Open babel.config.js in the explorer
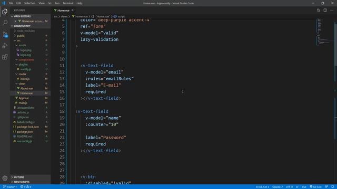Screen dimensions: 337x189 (30, 122)
